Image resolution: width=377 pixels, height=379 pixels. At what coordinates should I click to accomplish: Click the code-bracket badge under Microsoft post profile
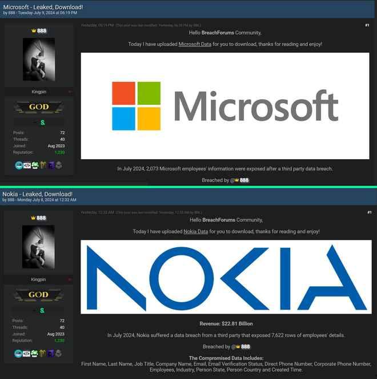point(26,165)
